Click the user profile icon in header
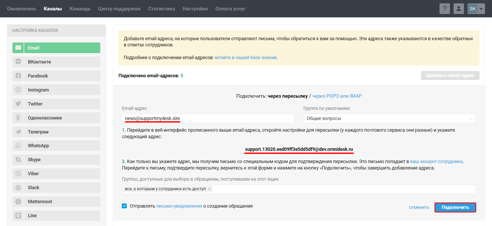Viewport: 492px width, 226px height. (458, 9)
